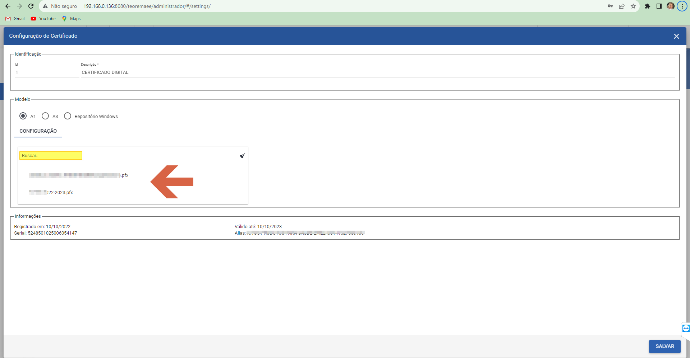The image size is (690, 358).
Task: Open the saved passwords key icon
Action: click(610, 6)
